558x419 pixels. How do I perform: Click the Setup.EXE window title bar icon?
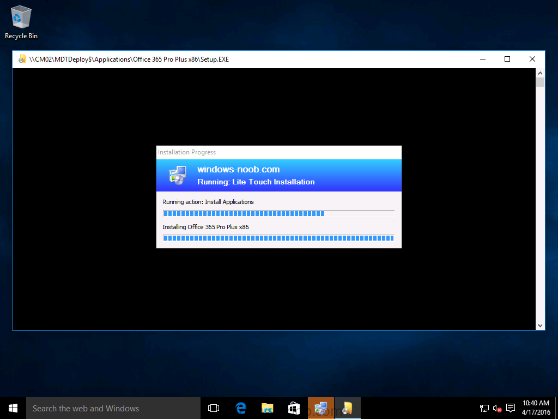[22, 59]
